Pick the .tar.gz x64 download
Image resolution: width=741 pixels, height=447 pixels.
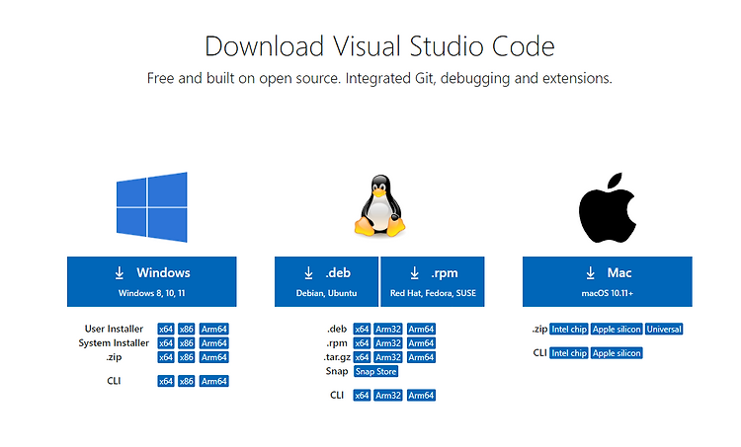pos(362,357)
